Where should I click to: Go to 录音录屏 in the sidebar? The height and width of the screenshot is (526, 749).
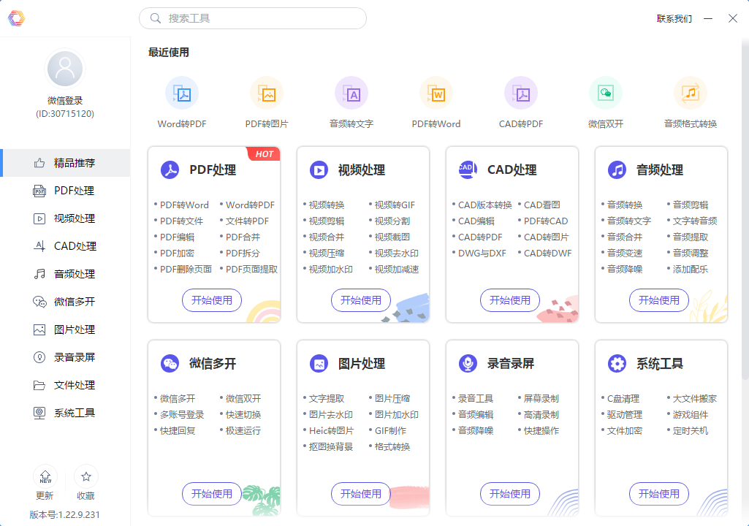65,357
